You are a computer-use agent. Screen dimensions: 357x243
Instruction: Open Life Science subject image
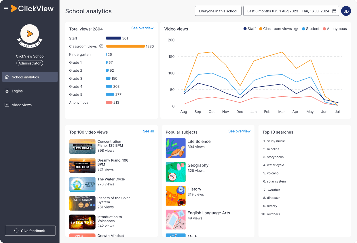point(176,148)
